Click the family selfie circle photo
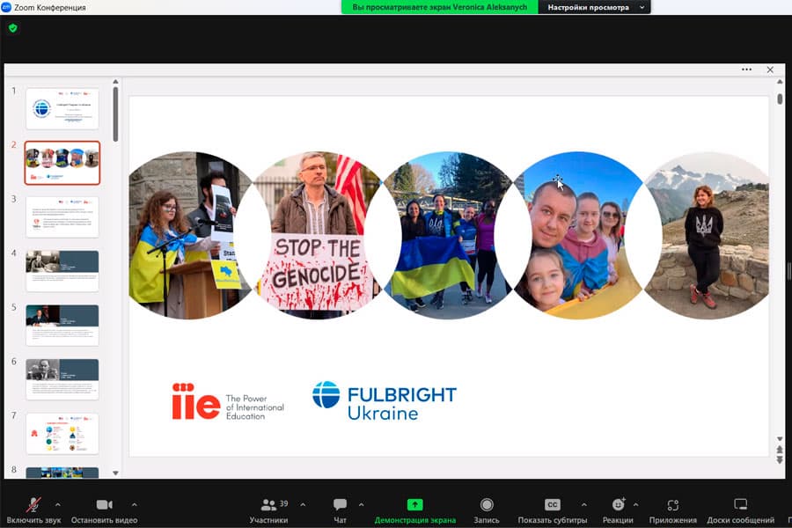The image size is (792, 528). (578, 236)
